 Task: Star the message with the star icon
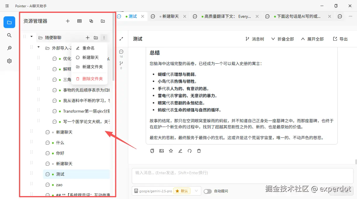[171, 151]
